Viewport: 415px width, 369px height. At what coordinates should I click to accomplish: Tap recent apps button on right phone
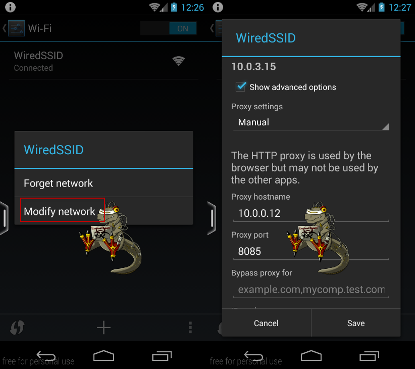tap(369, 356)
